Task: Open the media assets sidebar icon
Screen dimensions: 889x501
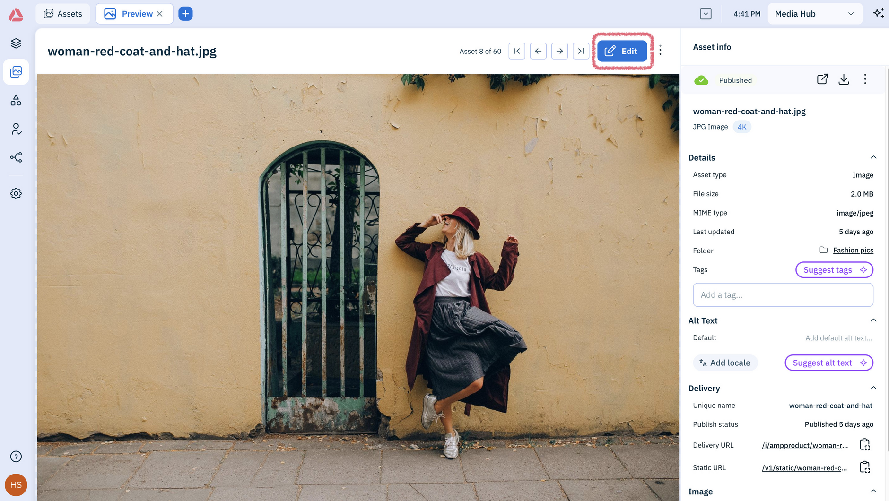Action: (16, 72)
